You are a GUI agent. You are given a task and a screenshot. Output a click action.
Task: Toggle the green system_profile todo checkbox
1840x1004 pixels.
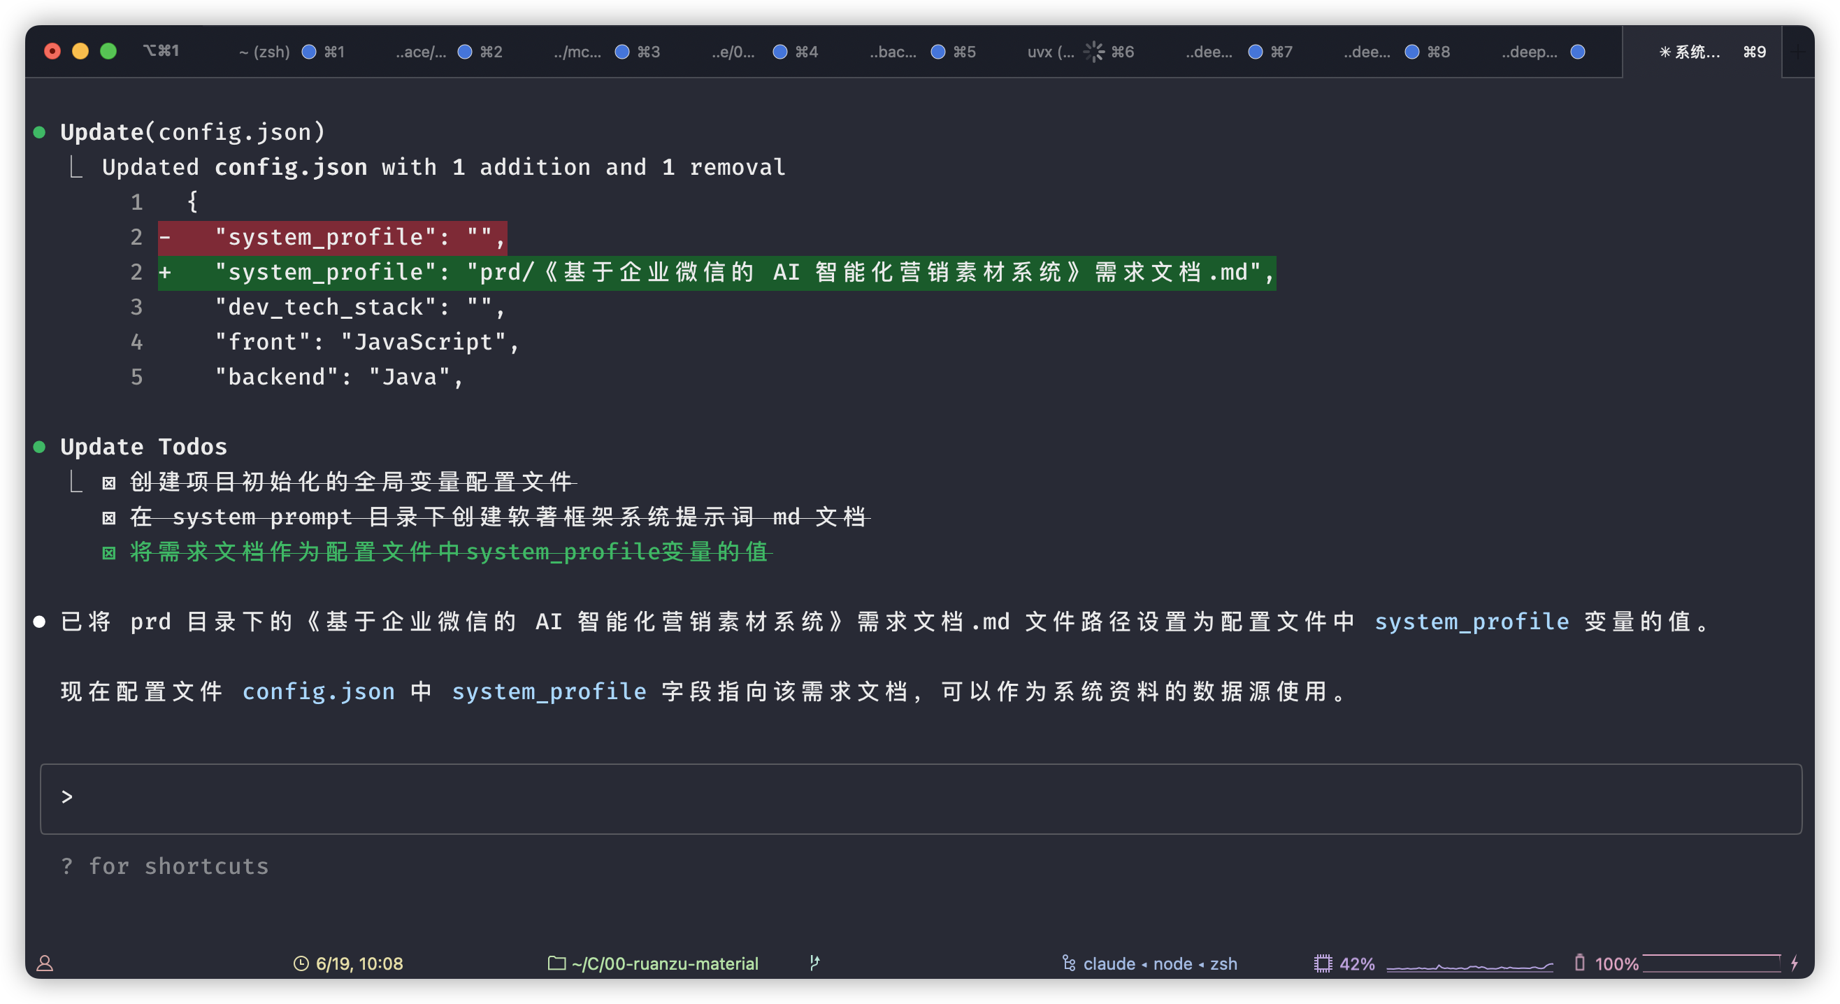coord(108,553)
